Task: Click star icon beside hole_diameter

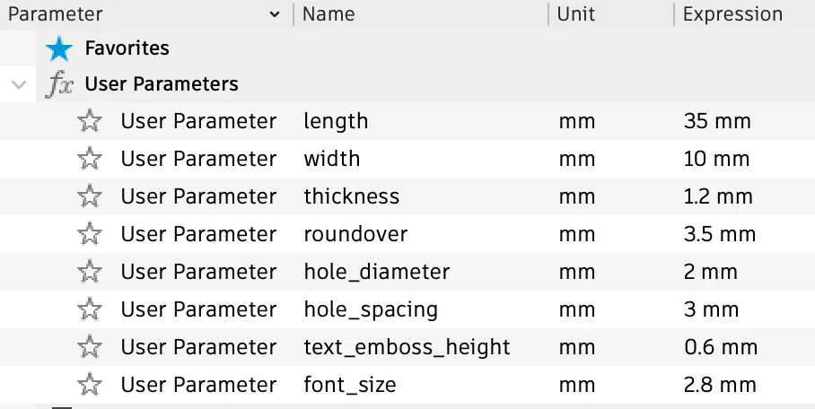Action: [x=90, y=272]
